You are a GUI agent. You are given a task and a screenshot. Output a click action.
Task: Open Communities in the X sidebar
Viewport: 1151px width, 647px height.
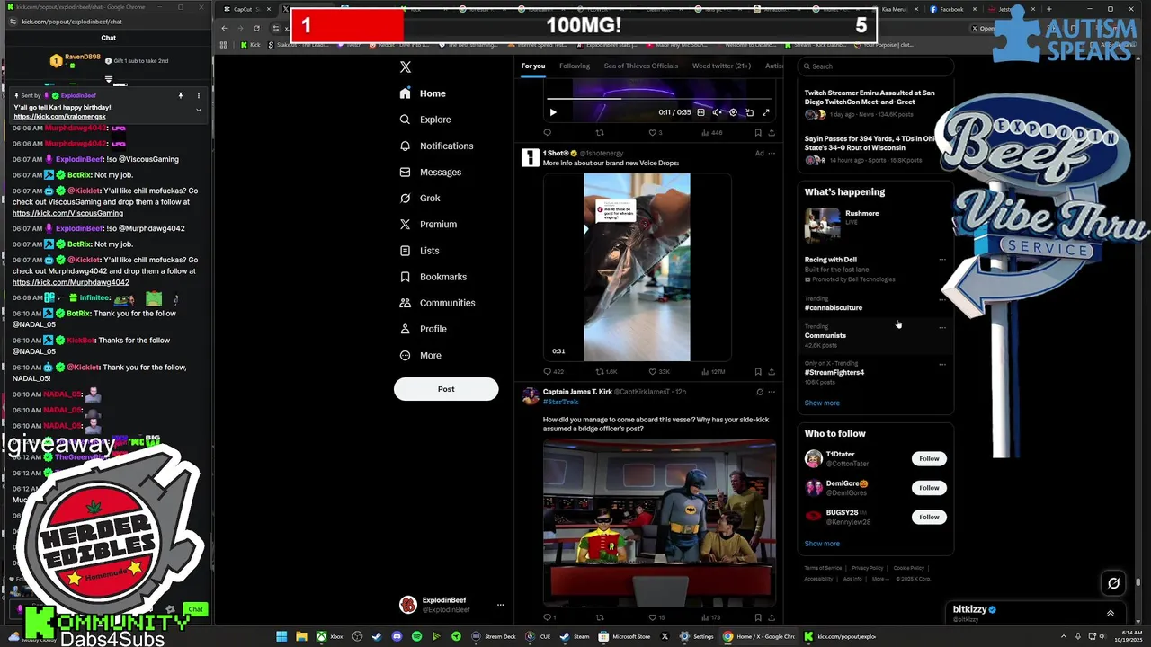click(x=437, y=303)
